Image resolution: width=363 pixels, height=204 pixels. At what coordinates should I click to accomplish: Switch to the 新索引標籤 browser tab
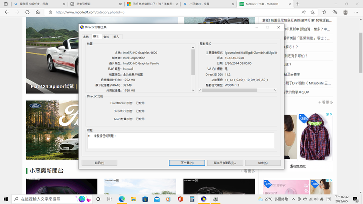click(95, 4)
